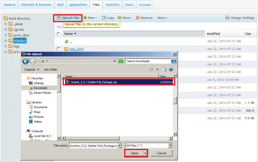Expand the httpdocs folder tree node
This screenshot has width=258, height=162.
6,41
